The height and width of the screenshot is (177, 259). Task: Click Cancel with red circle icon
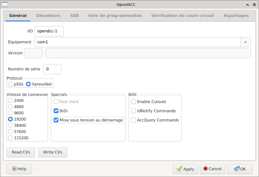click(x=213, y=169)
